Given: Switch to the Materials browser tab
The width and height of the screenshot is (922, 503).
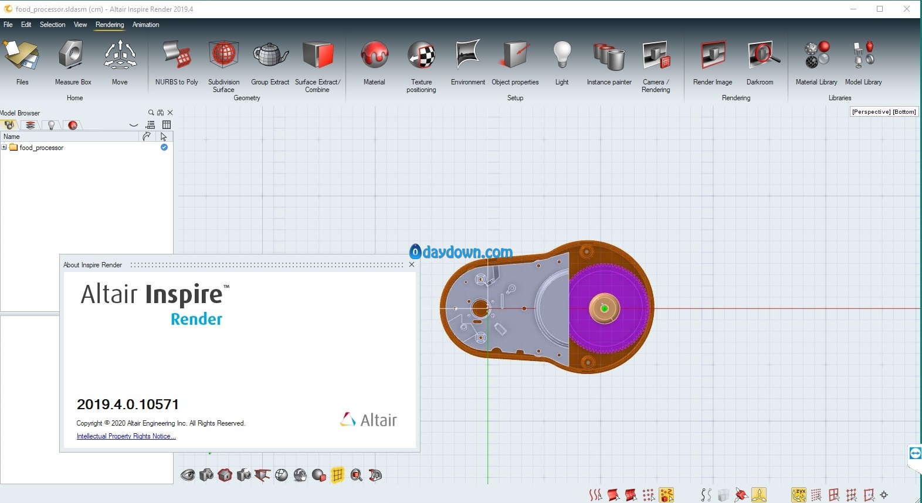Looking at the screenshot, I should [x=72, y=125].
